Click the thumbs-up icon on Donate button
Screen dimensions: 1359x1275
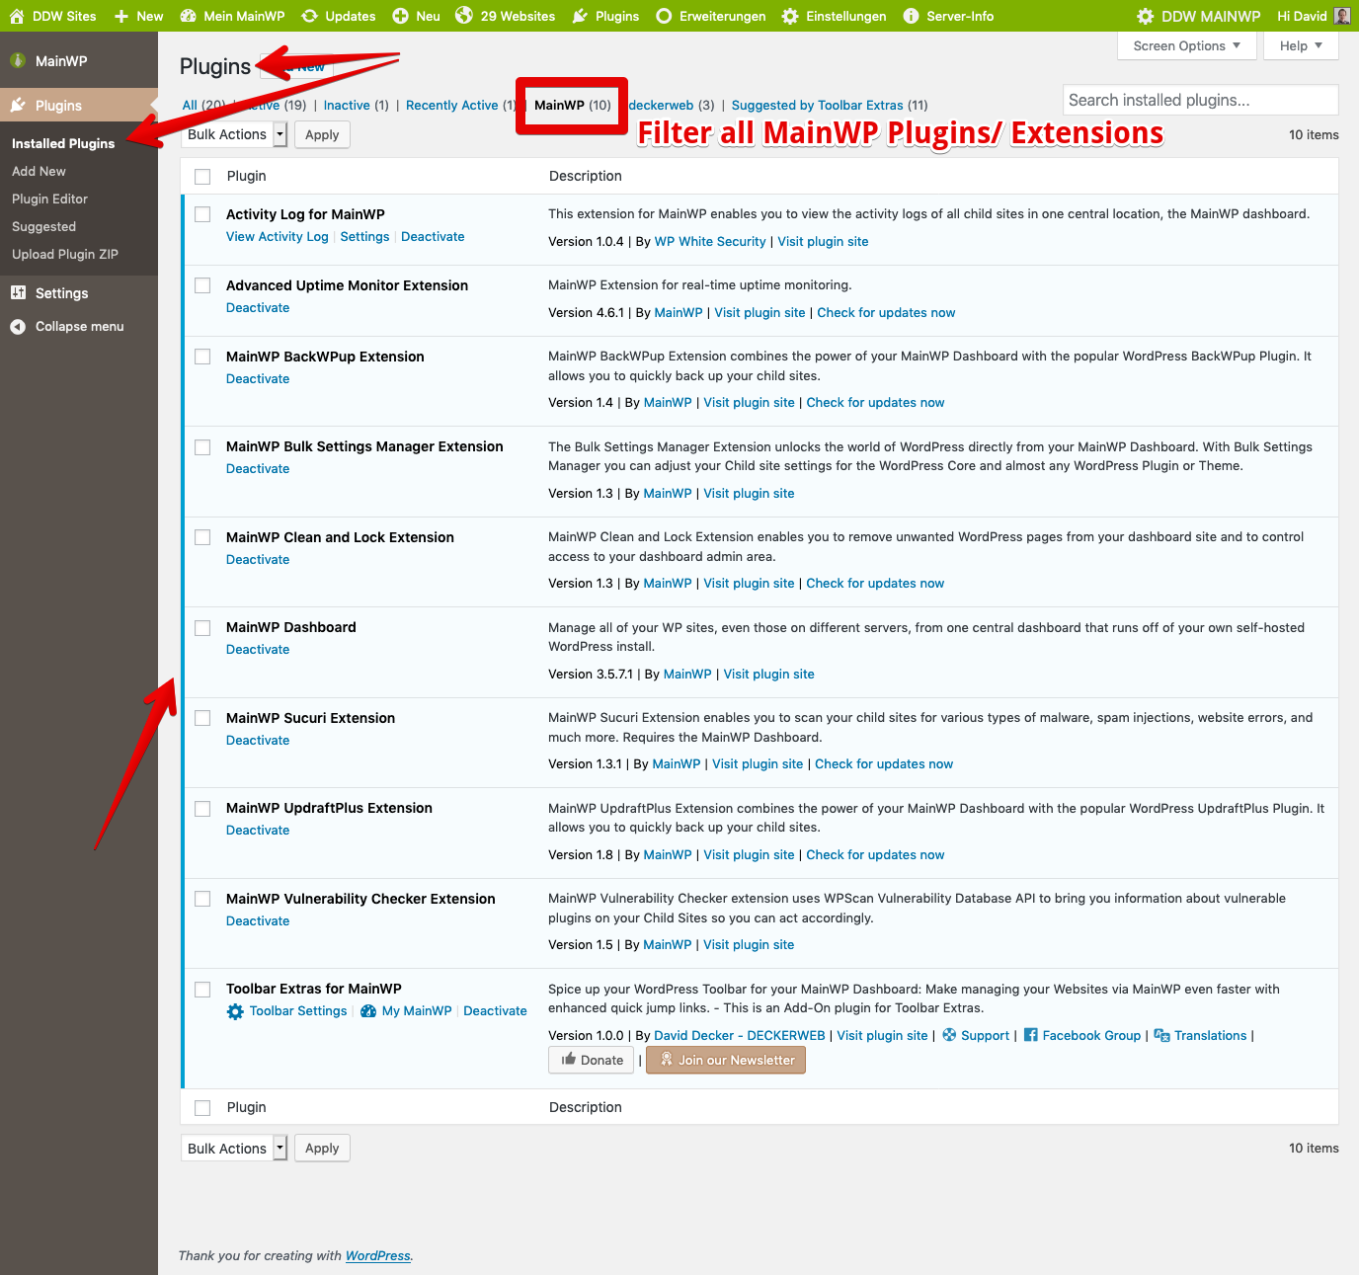(x=569, y=1059)
